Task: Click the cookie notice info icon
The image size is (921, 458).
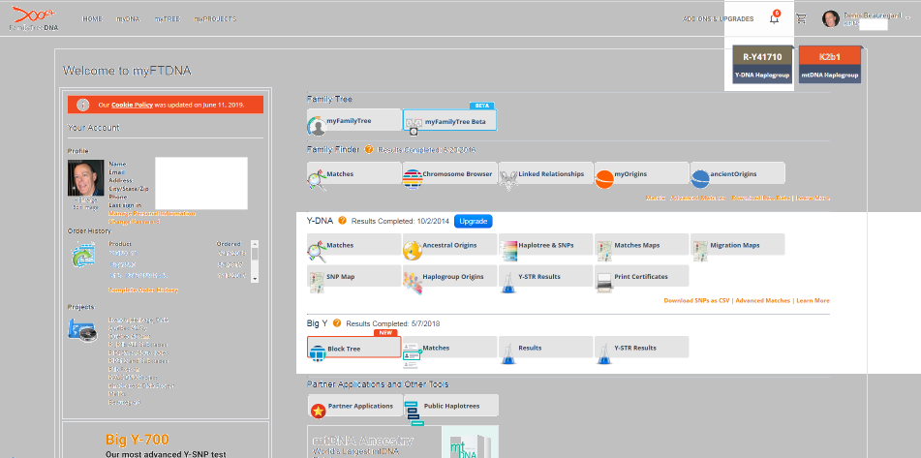Action: pyautogui.click(x=83, y=106)
